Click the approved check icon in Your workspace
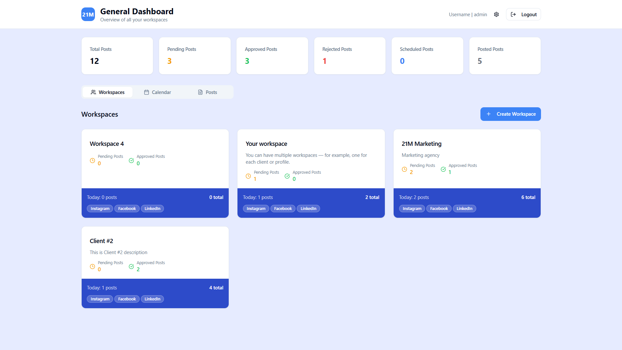The image size is (622, 350). [287, 176]
